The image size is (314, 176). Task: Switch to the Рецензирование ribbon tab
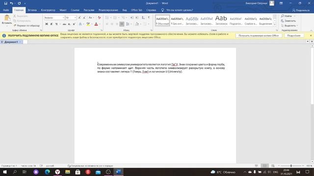tap(108, 10)
